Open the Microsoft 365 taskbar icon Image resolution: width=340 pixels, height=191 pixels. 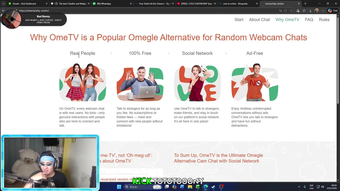click(174, 187)
